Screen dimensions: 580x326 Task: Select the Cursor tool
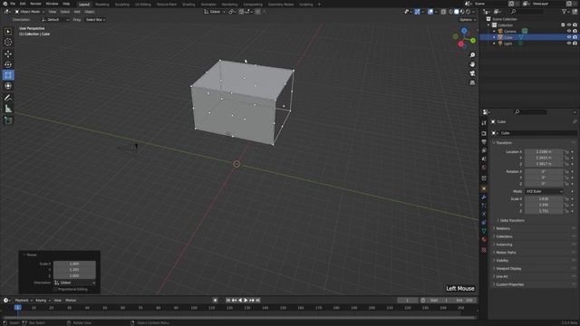[x=8, y=43]
